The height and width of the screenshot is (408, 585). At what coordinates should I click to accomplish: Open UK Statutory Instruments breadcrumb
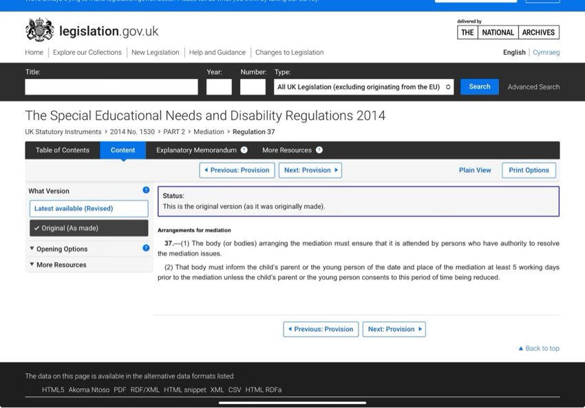pos(63,132)
